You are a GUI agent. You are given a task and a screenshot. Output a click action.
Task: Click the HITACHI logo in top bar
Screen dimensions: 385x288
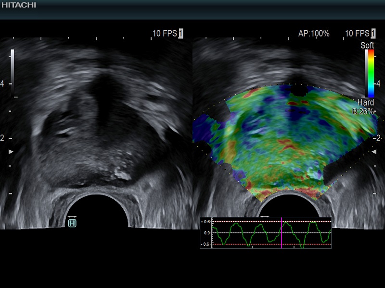click(18, 5)
